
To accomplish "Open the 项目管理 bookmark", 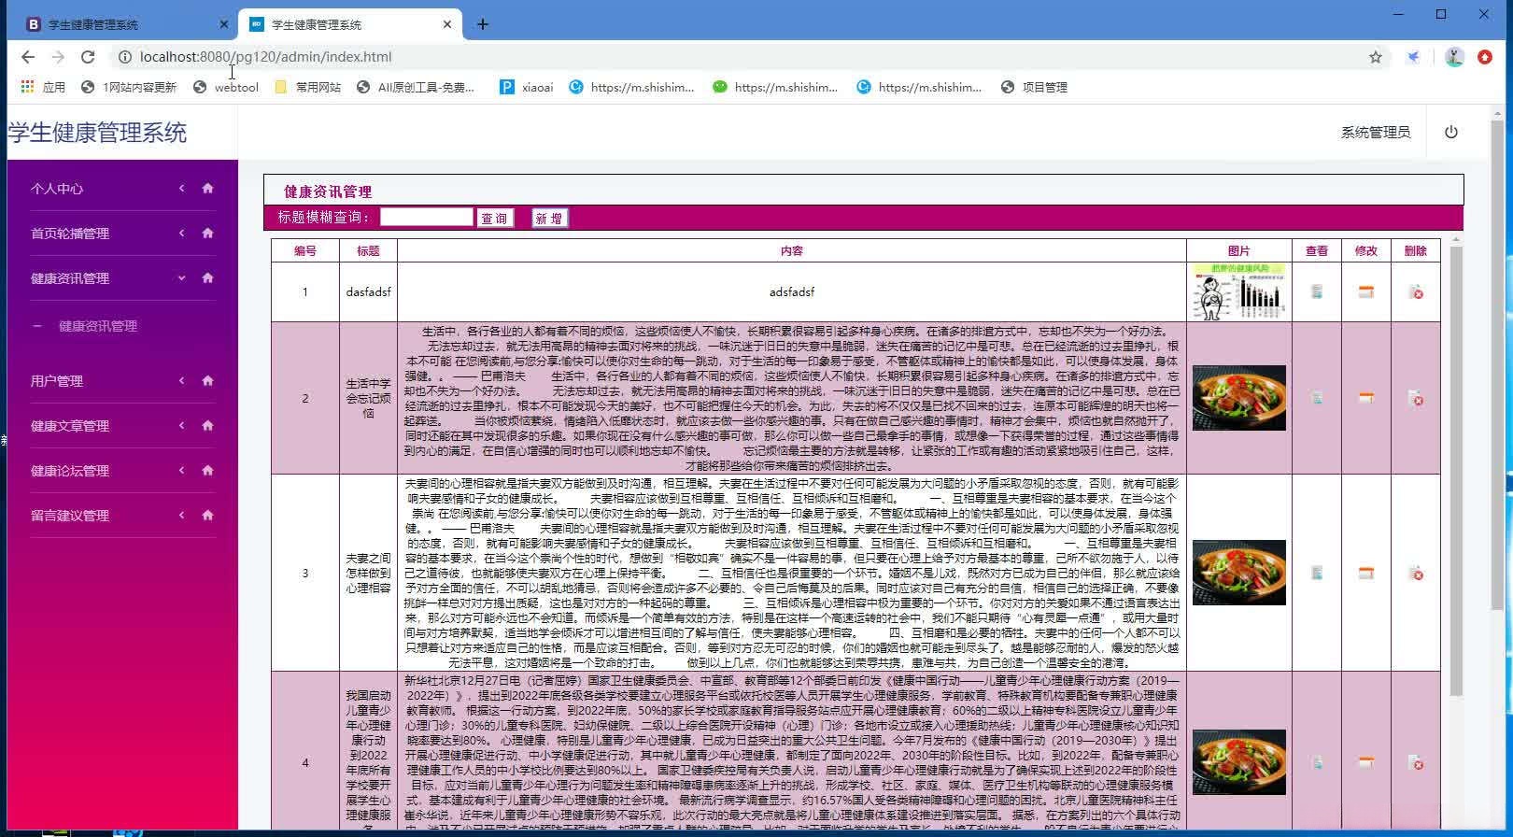I will click(x=1034, y=87).
